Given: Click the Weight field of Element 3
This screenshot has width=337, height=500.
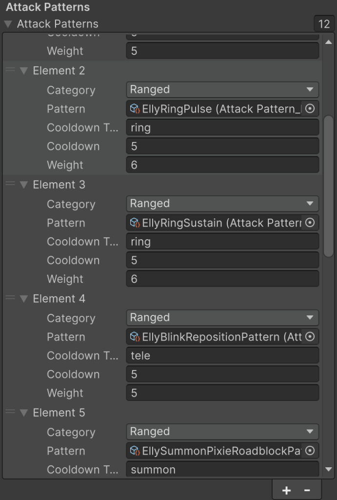Looking at the screenshot, I should tap(222, 279).
